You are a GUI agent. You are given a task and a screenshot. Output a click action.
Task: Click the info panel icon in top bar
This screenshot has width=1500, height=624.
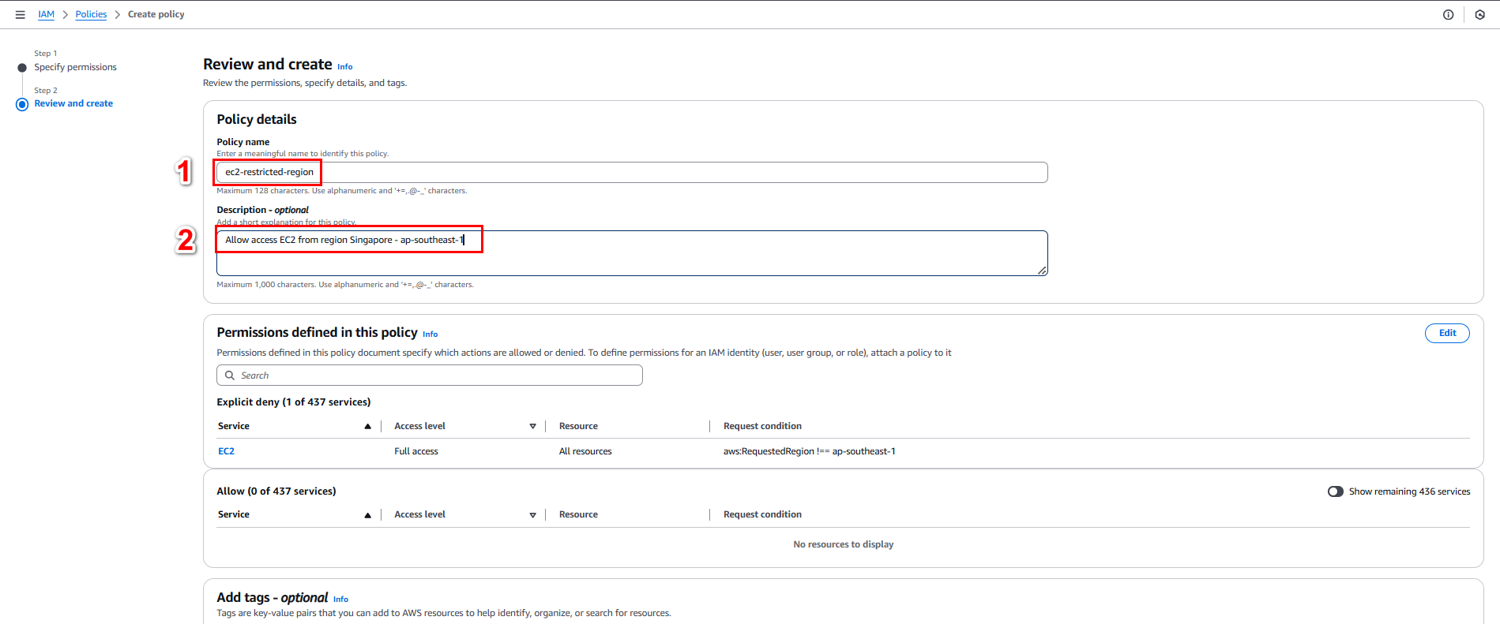point(1448,14)
